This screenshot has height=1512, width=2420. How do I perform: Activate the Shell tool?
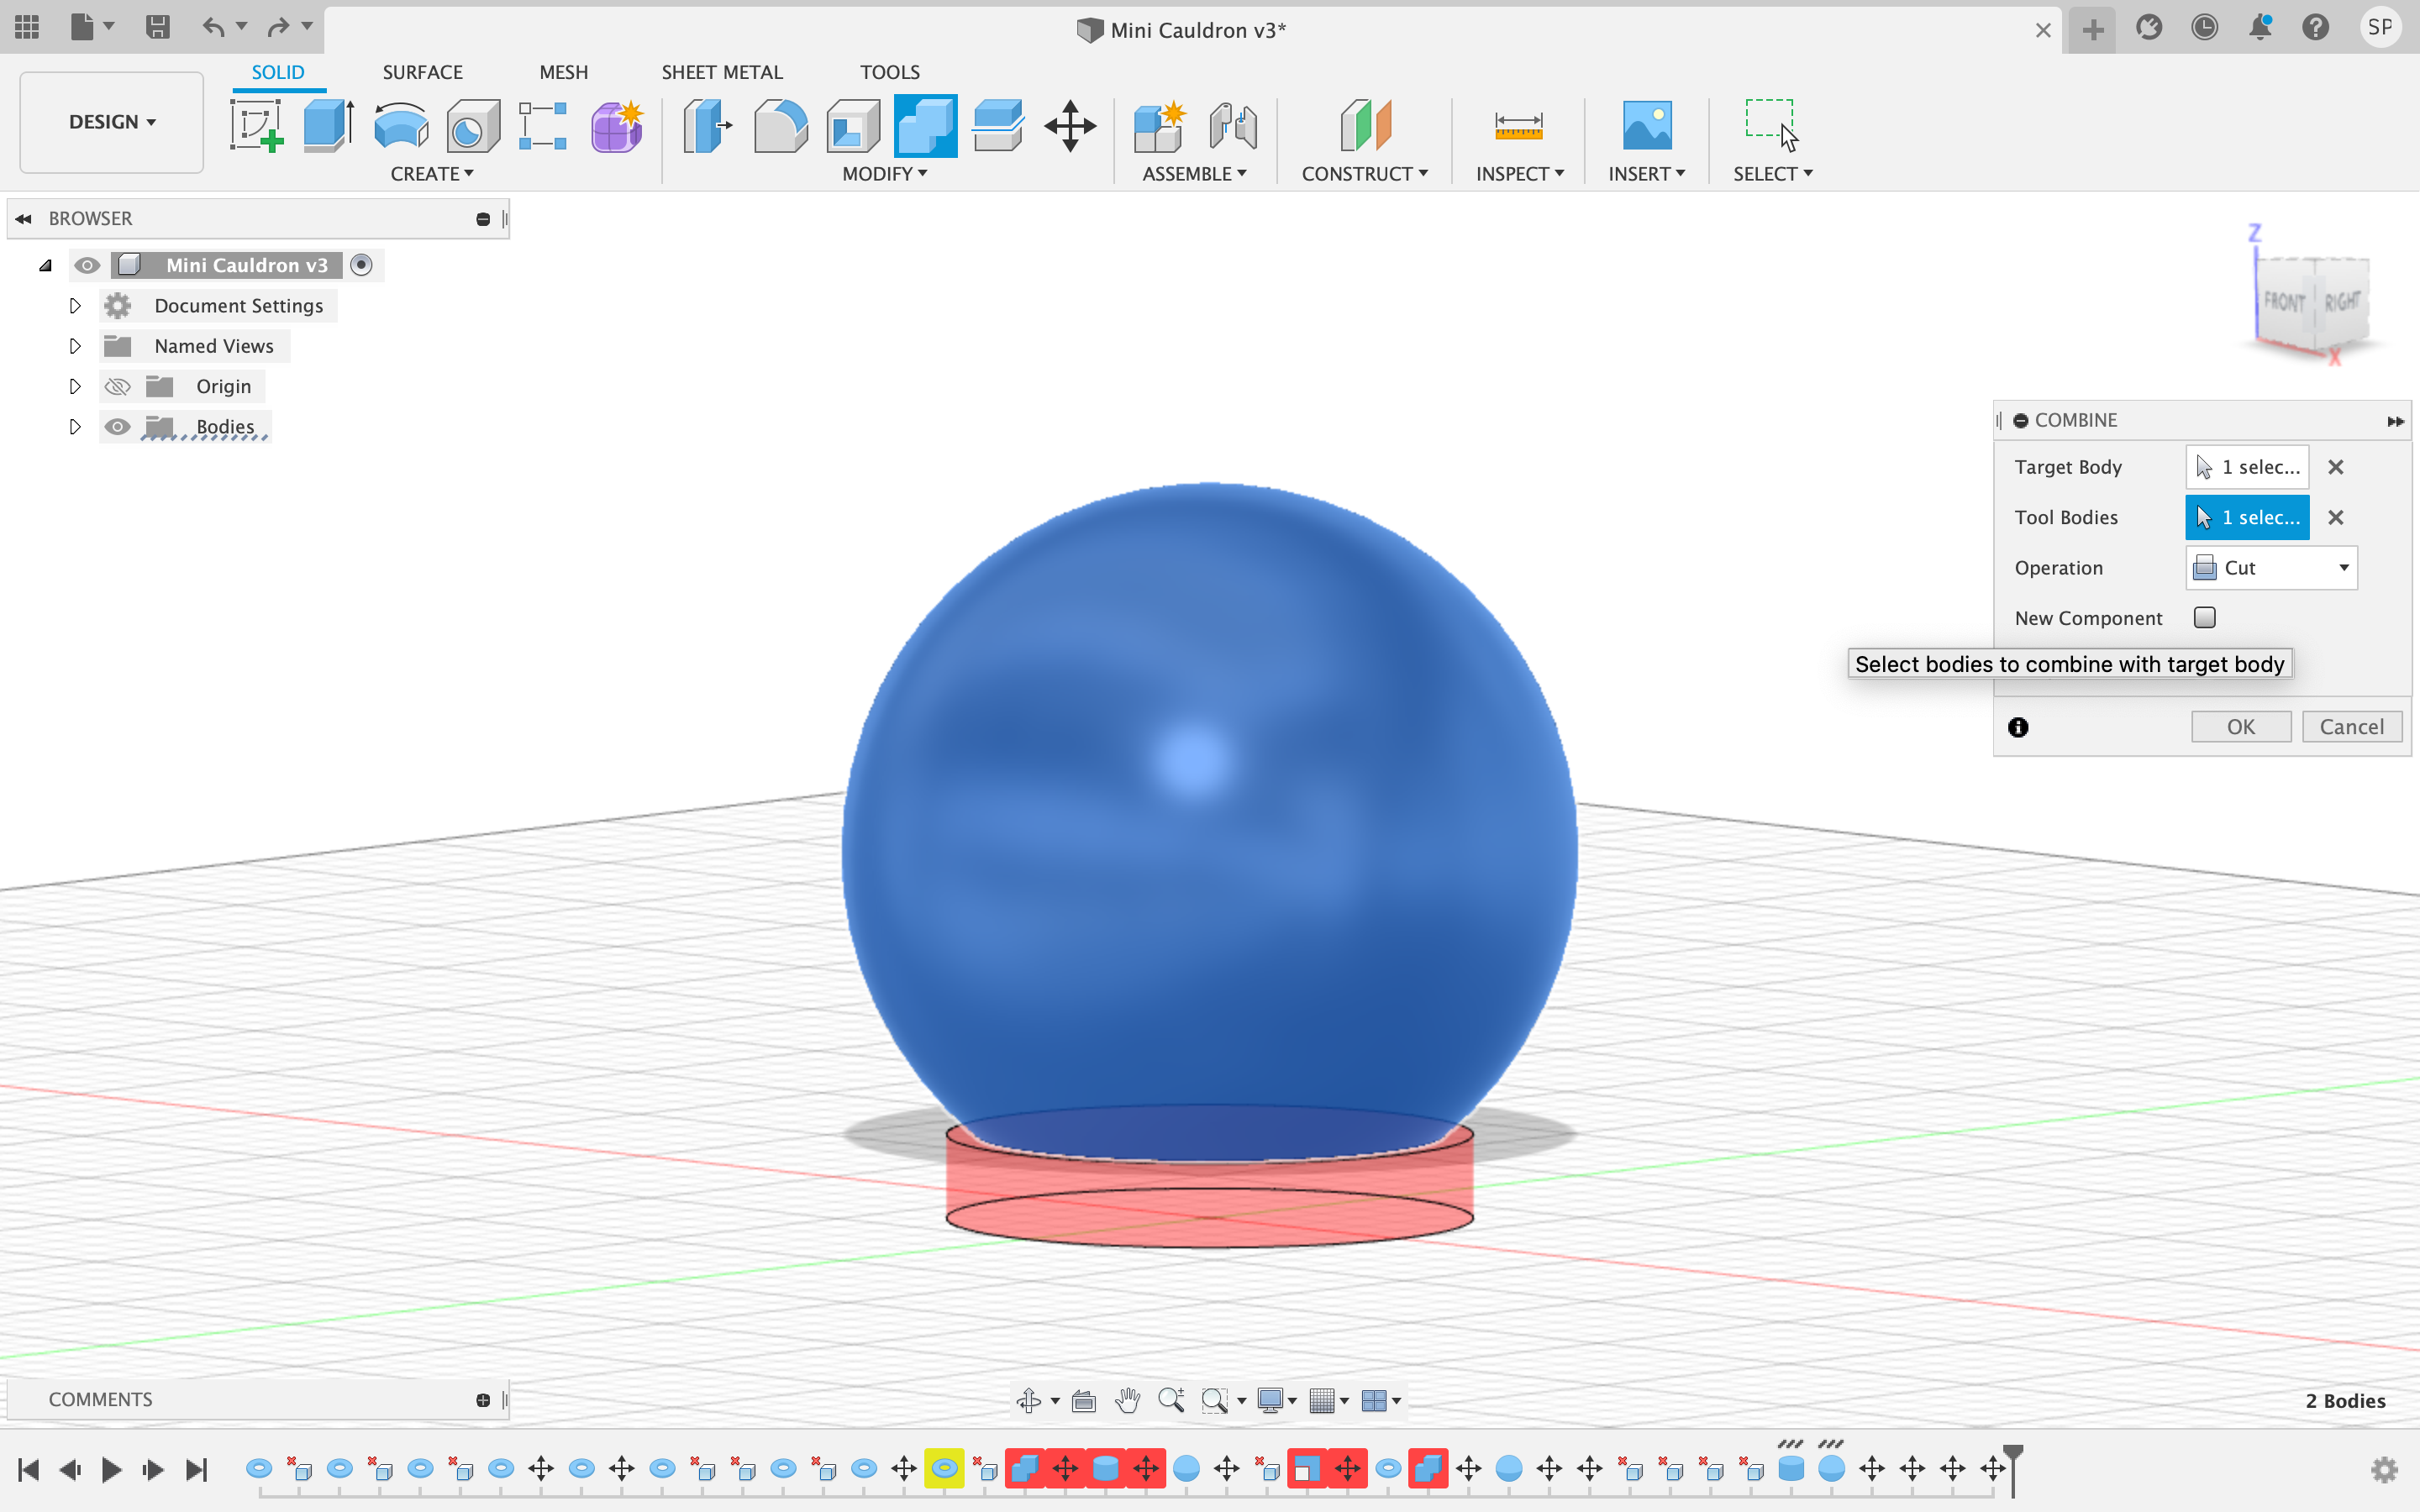tap(852, 127)
